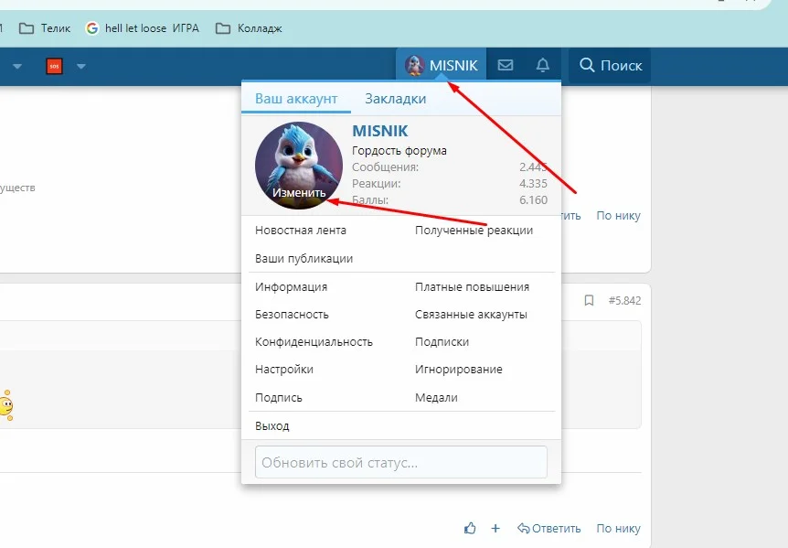Open Ваши публикации
Image resolution: width=788 pixels, height=548 pixels.
[304, 258]
